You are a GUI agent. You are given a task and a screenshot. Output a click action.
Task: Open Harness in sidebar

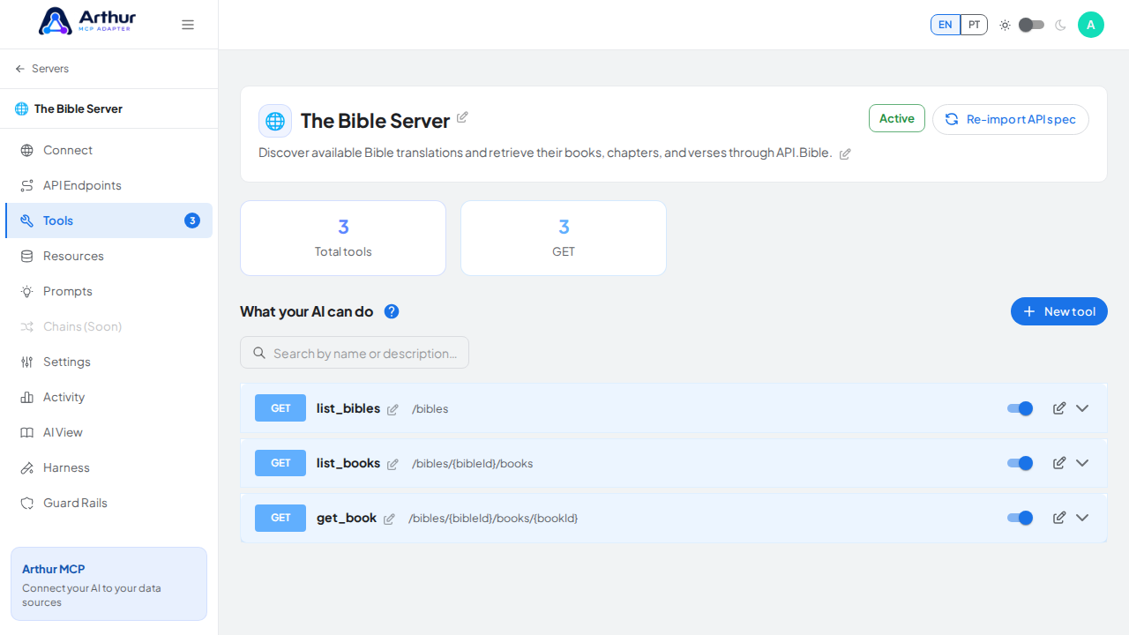[108, 467]
